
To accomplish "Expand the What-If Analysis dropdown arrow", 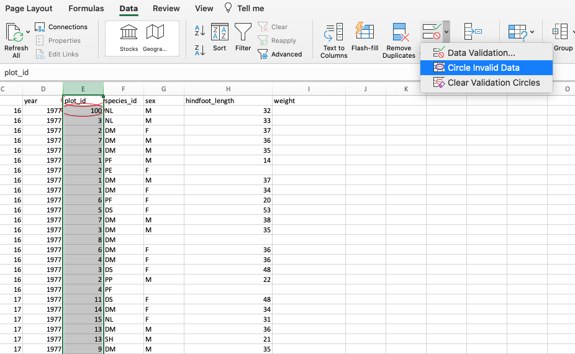I will pyautogui.click(x=532, y=32).
